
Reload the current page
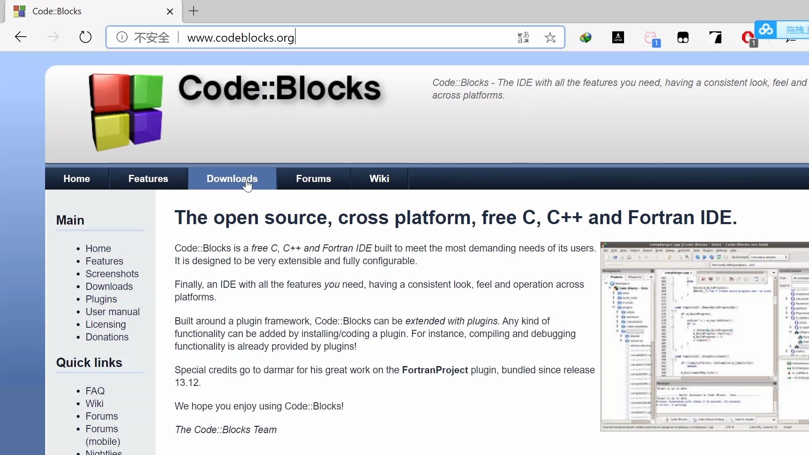click(85, 37)
